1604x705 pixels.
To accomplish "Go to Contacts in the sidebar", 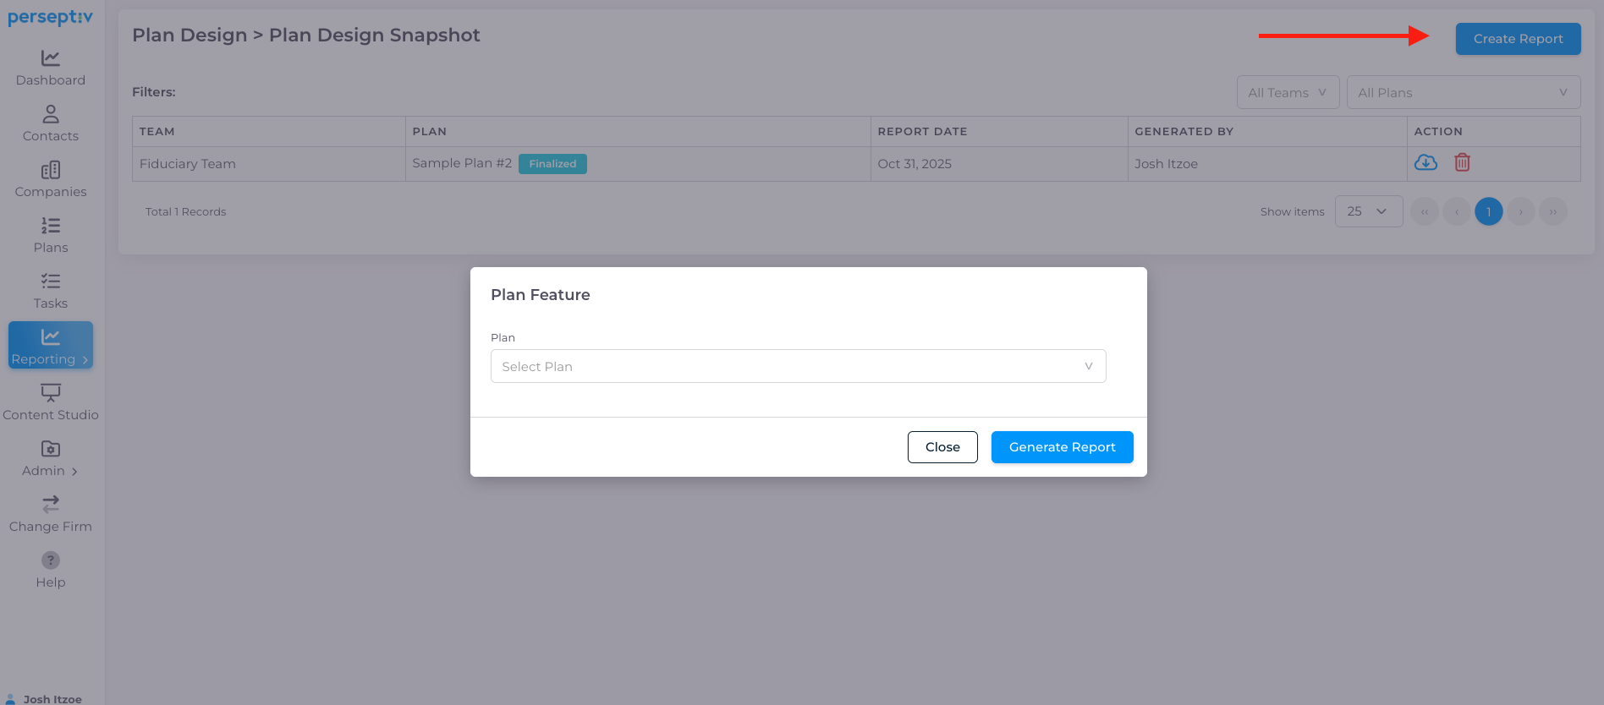I will tap(51, 123).
